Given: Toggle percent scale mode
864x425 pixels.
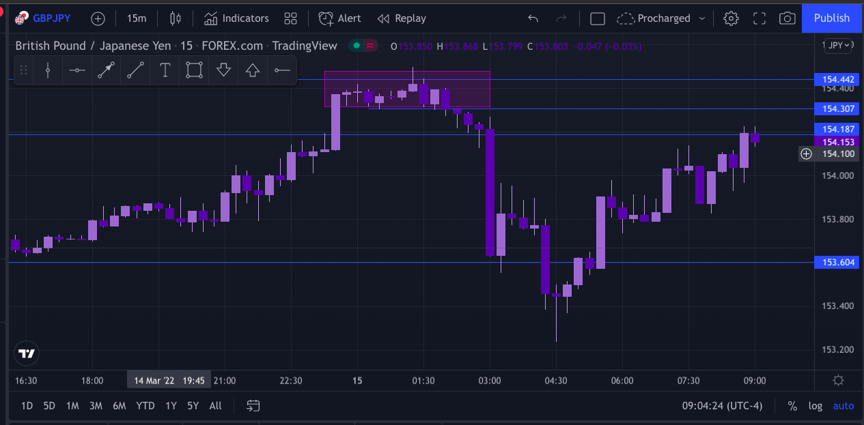Looking at the screenshot, I should point(792,405).
